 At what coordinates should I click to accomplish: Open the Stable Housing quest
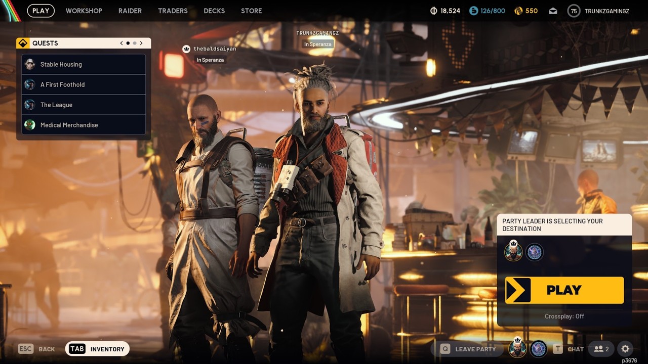(x=84, y=64)
